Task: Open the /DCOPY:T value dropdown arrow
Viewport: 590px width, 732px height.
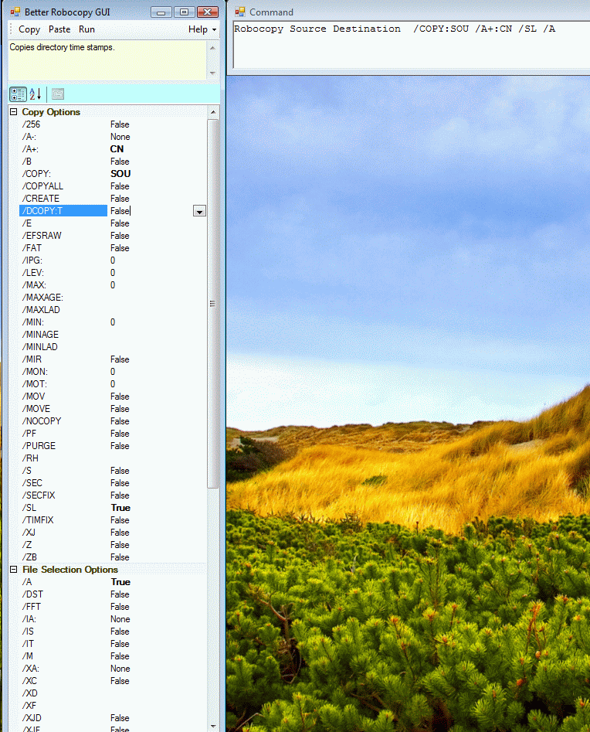Action: [199, 212]
